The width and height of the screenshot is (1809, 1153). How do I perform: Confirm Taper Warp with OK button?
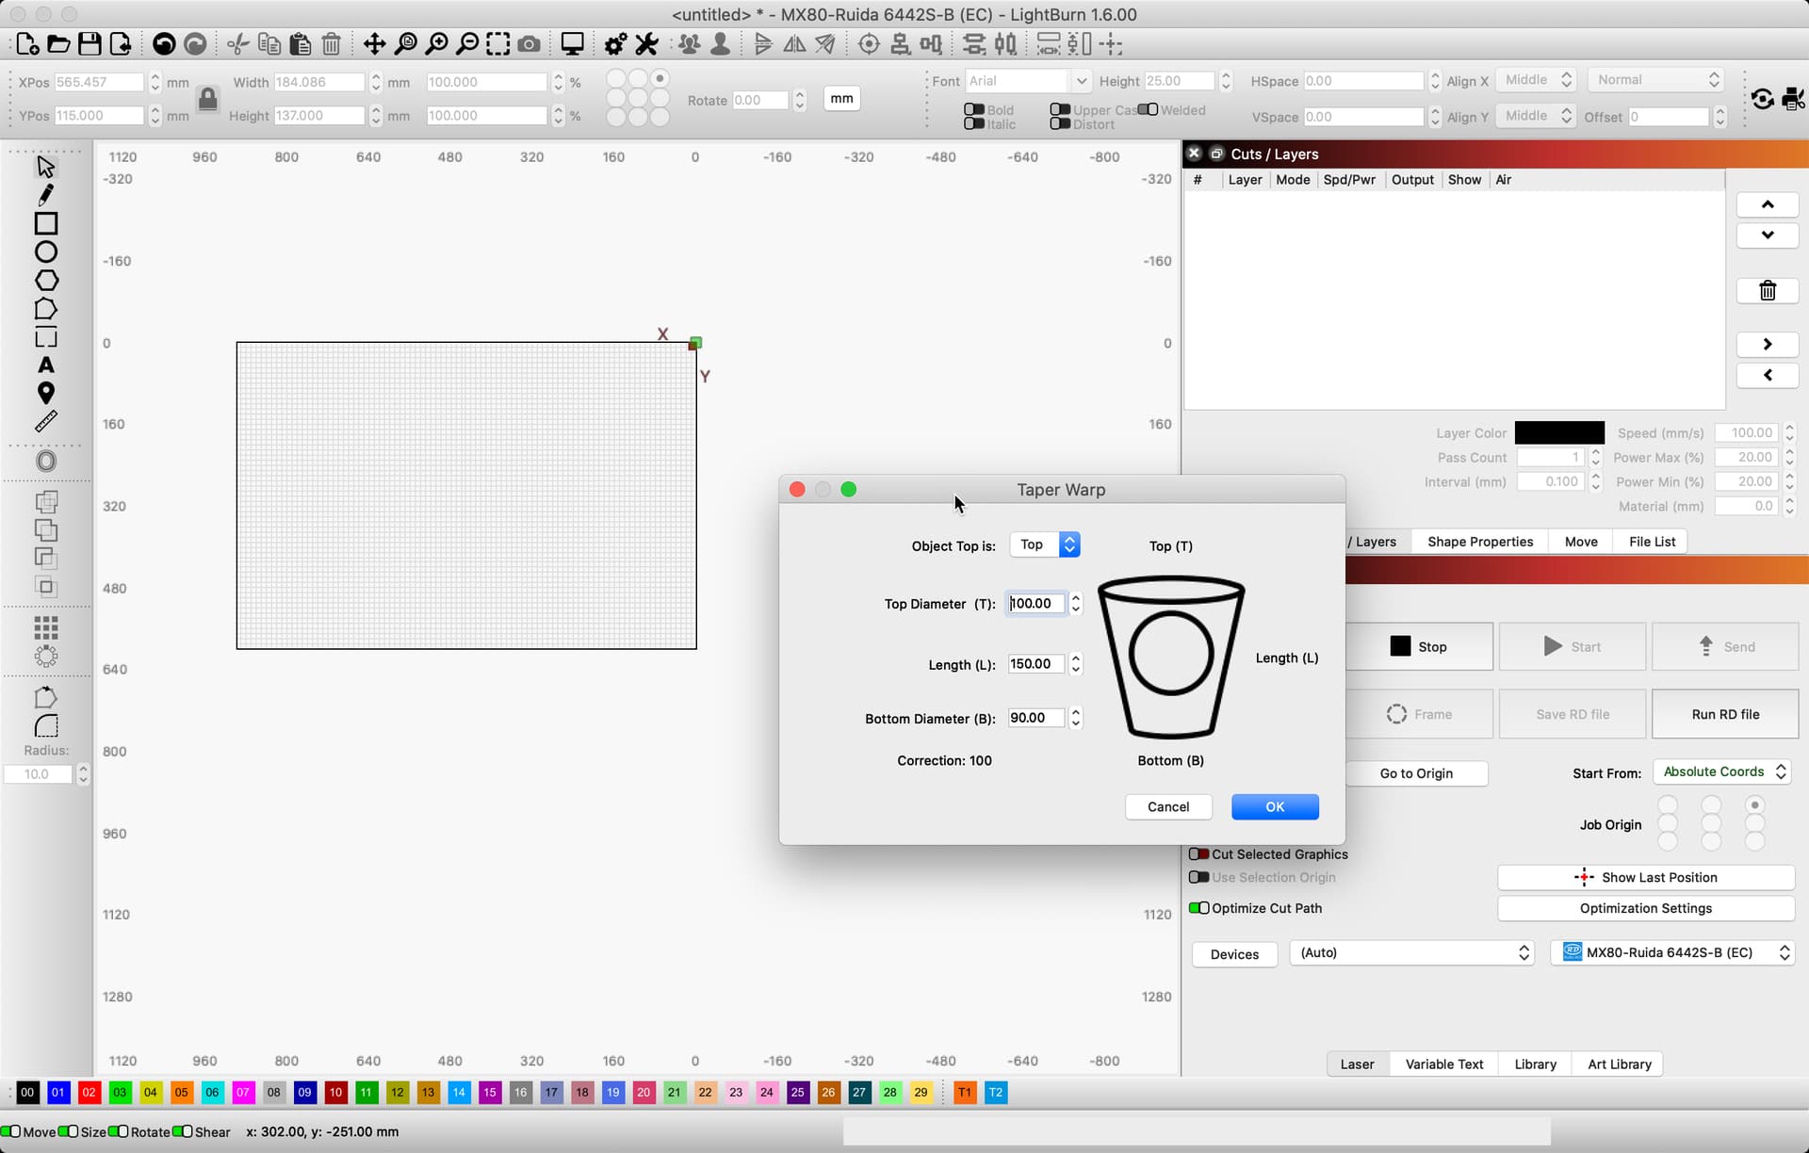pos(1274,806)
